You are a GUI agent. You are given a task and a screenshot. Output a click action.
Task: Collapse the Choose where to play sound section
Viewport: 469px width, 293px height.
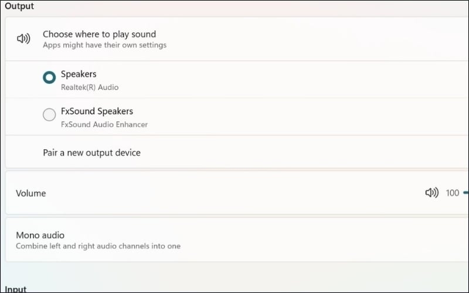pyautogui.click(x=235, y=39)
